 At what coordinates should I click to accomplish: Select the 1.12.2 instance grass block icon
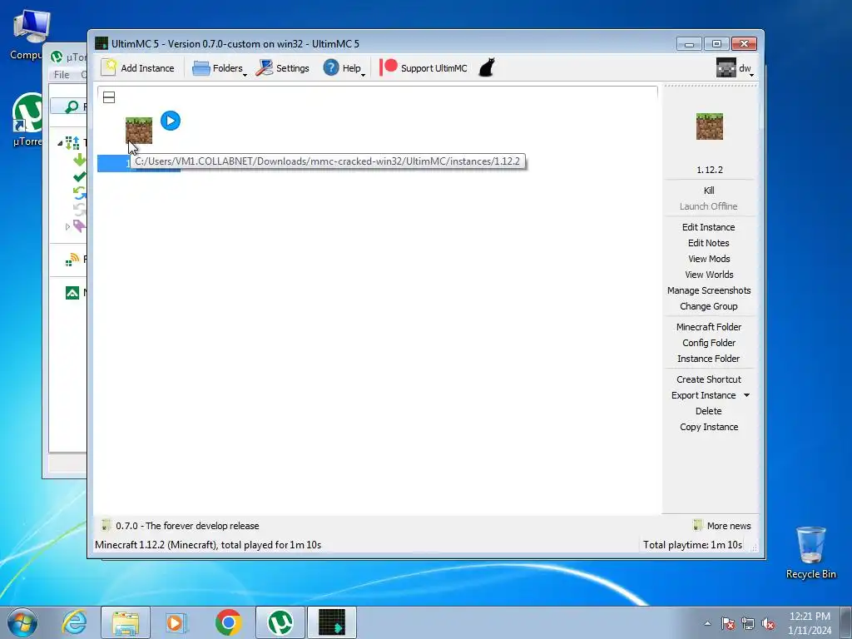point(139,131)
